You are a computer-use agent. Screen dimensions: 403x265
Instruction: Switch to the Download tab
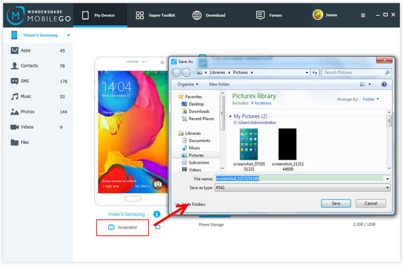tap(209, 15)
